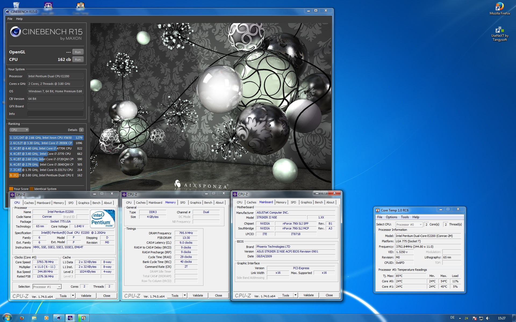This screenshot has width=516, height=322.
Task: Select ranking entry Core i7-3930K score 1096
Action: pos(46,143)
